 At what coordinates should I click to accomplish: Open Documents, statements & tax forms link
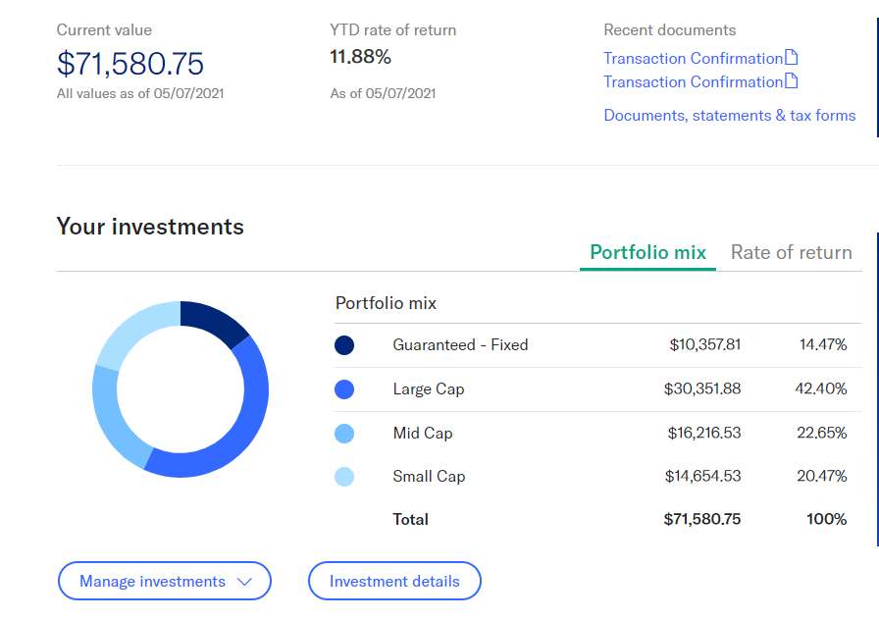[729, 116]
